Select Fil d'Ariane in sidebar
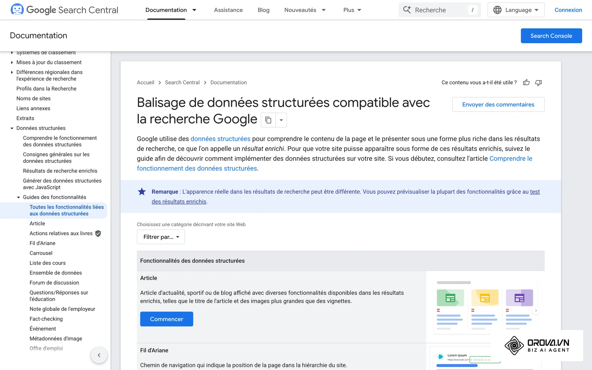592x370 pixels. pos(43,243)
